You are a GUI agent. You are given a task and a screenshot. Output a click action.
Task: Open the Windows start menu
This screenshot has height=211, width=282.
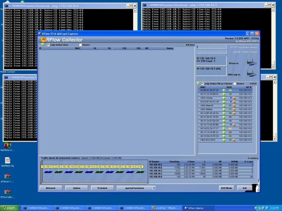10,208
